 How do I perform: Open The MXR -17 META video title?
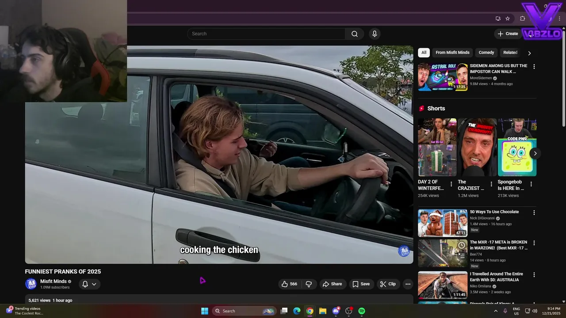(x=498, y=245)
